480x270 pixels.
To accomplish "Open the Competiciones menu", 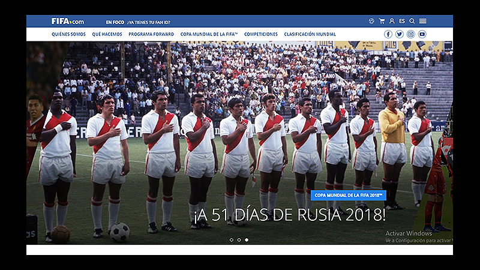I will point(261,34).
